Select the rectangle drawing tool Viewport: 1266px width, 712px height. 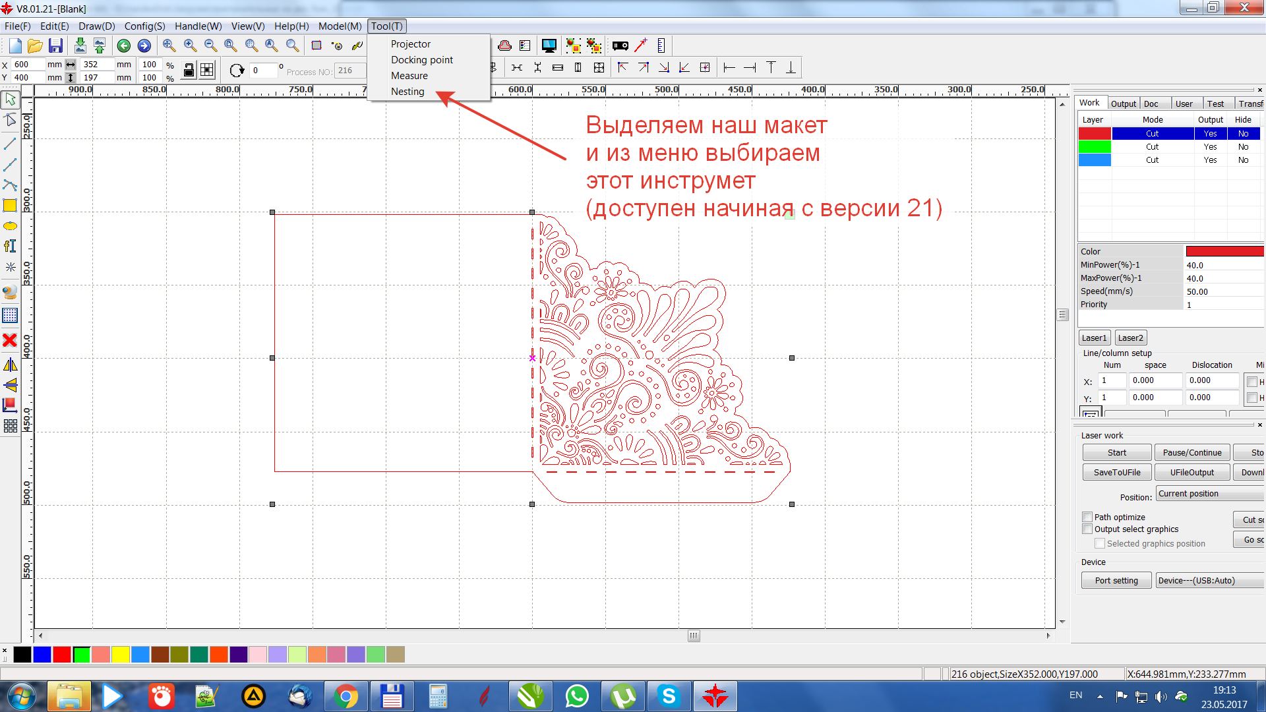coord(10,205)
